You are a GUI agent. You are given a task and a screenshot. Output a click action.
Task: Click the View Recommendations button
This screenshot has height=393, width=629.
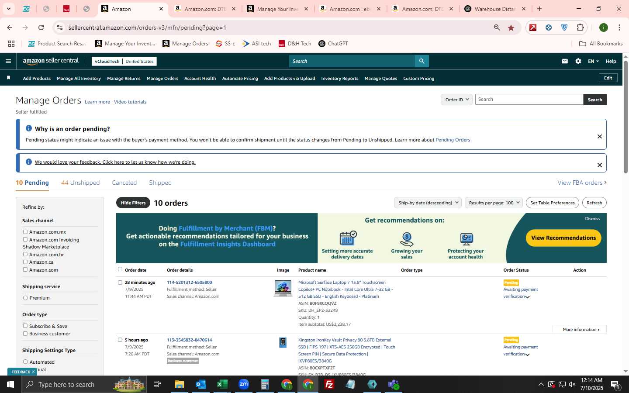coord(563,238)
